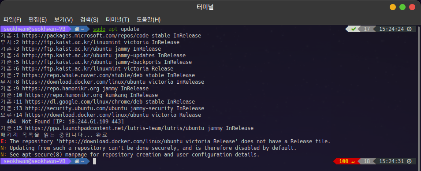Click clock icon next to 15:24:24
Image resolution: width=421 pixels, height=171 pixels.
[409, 29]
